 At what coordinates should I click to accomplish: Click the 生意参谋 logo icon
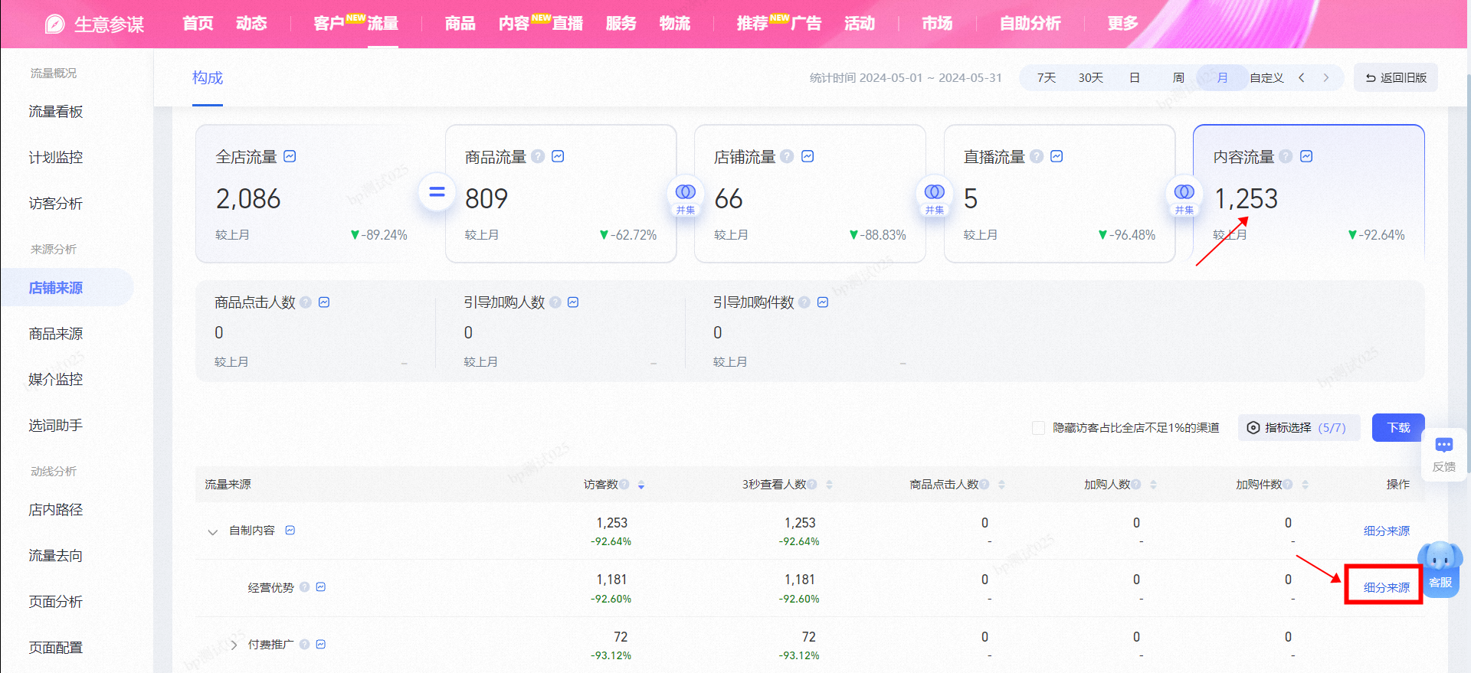pos(55,25)
